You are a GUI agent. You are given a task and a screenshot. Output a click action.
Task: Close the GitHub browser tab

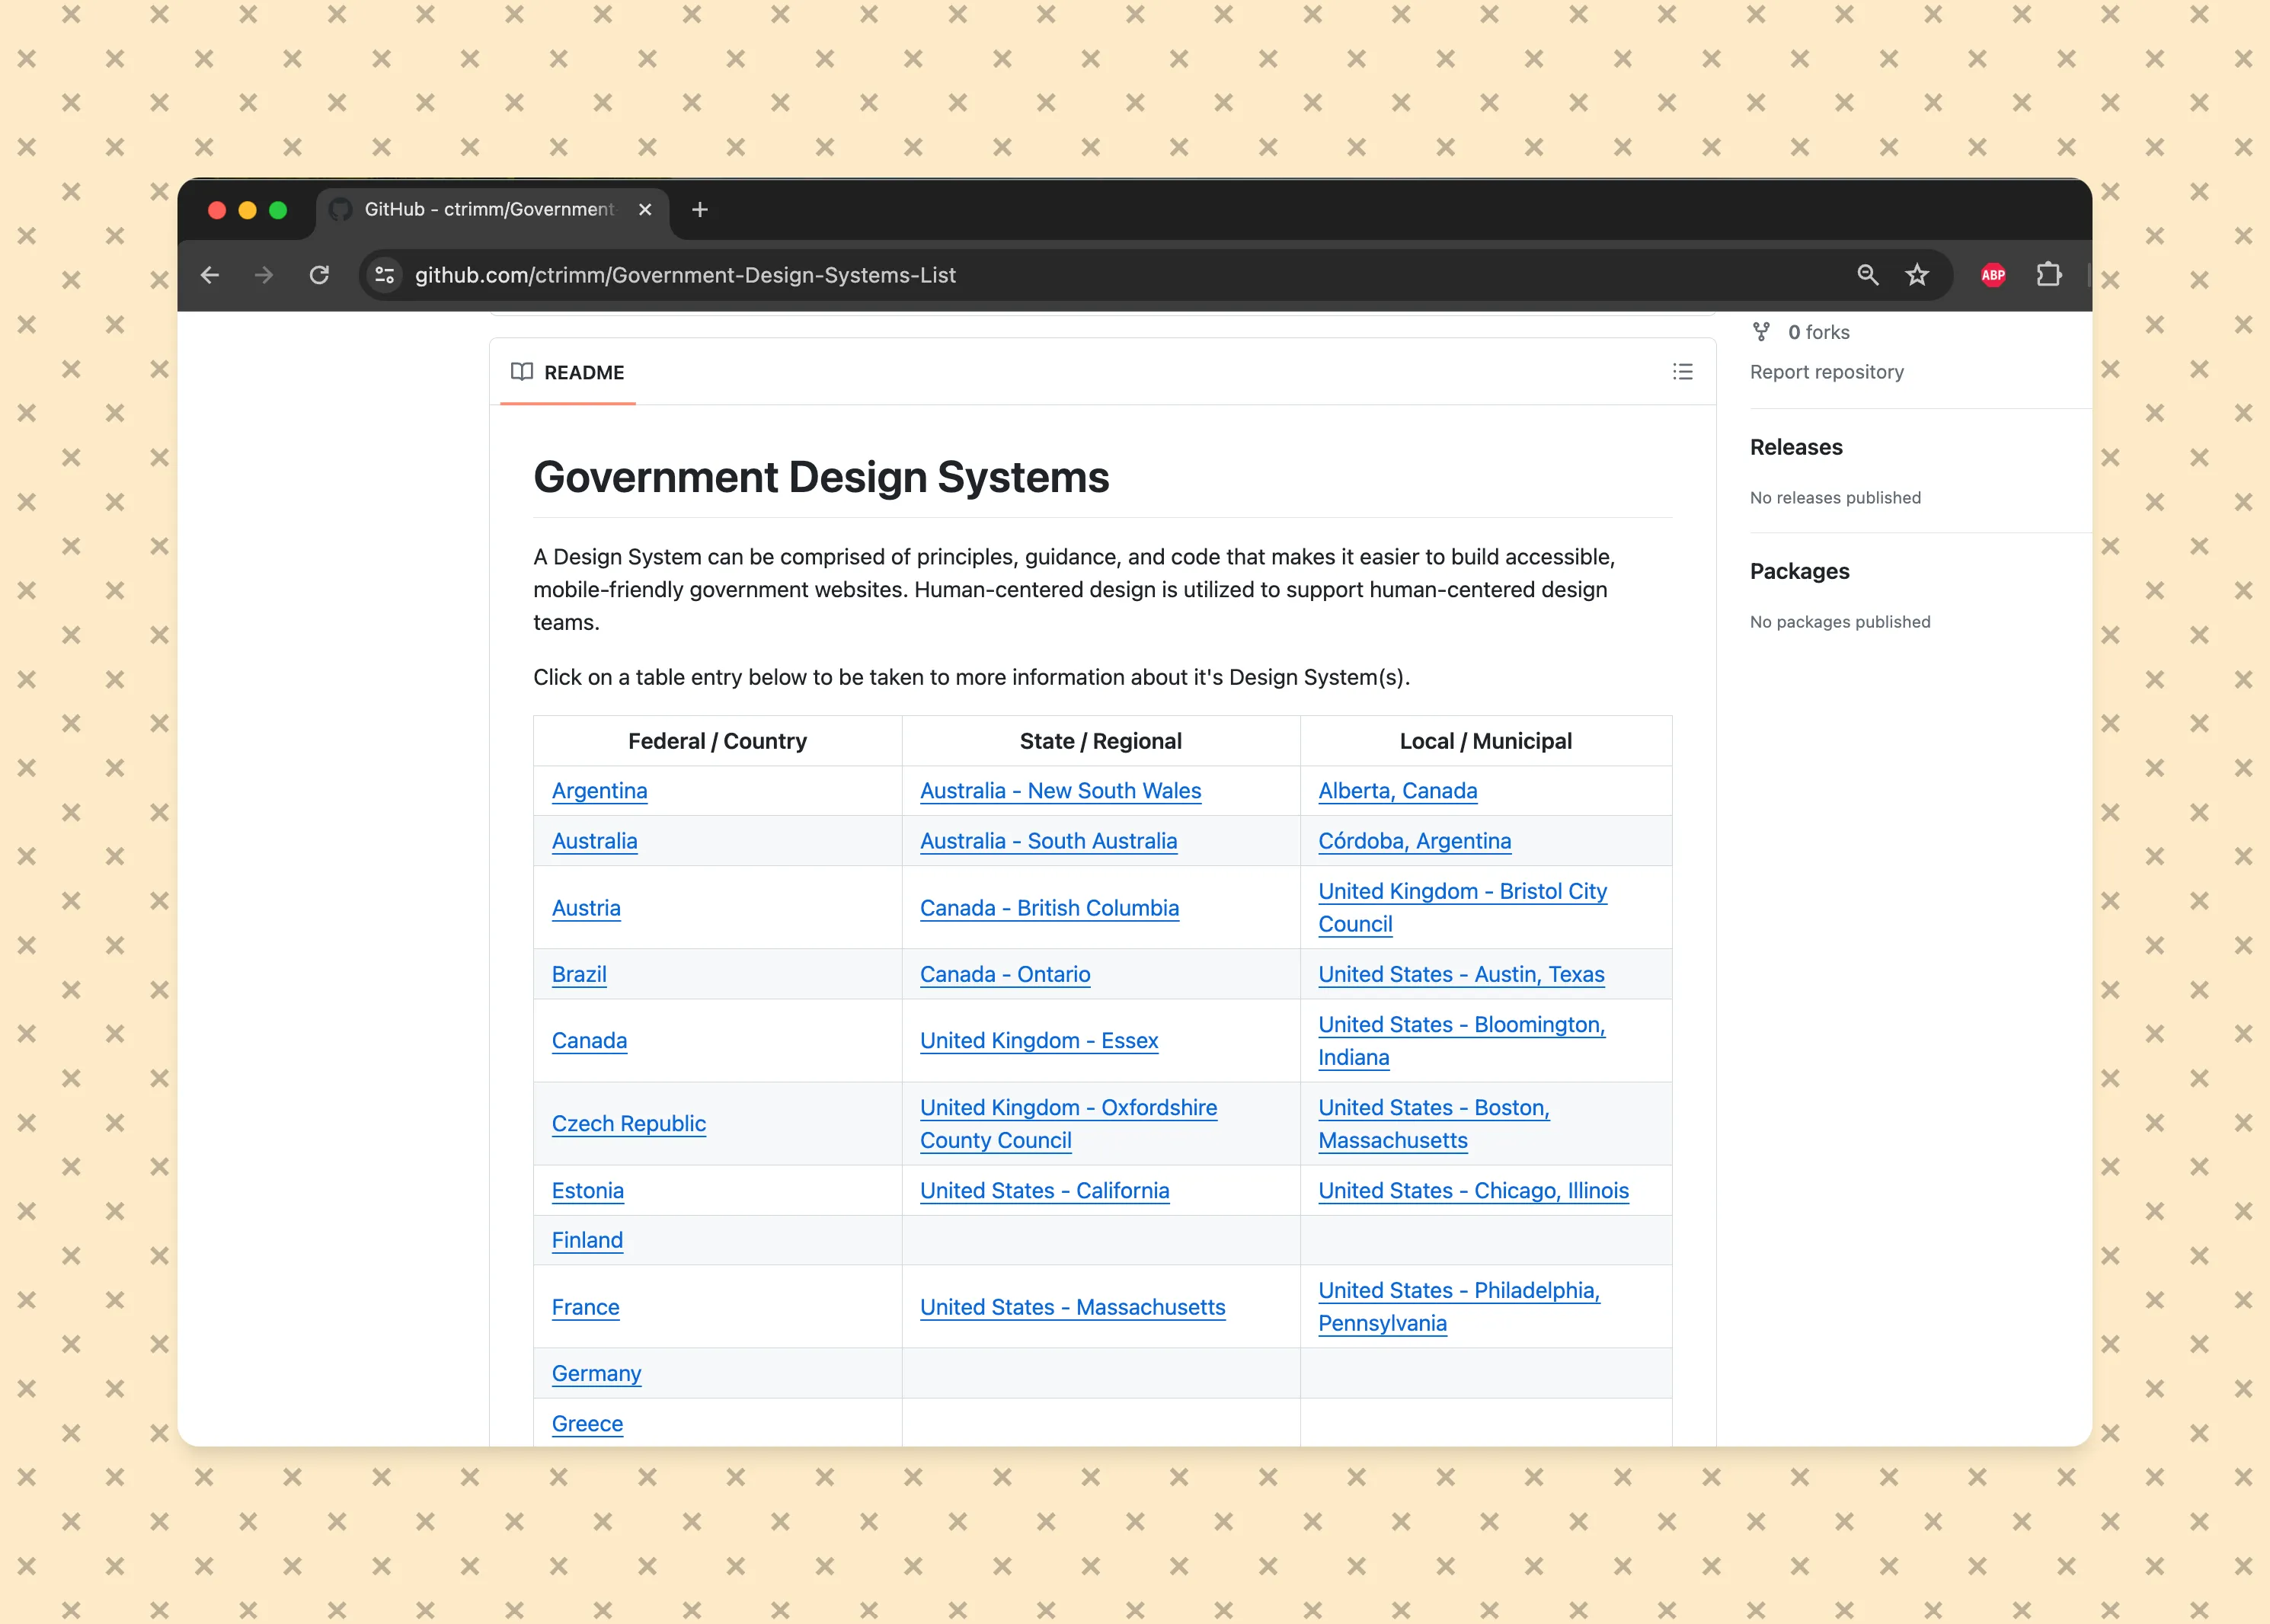645,209
